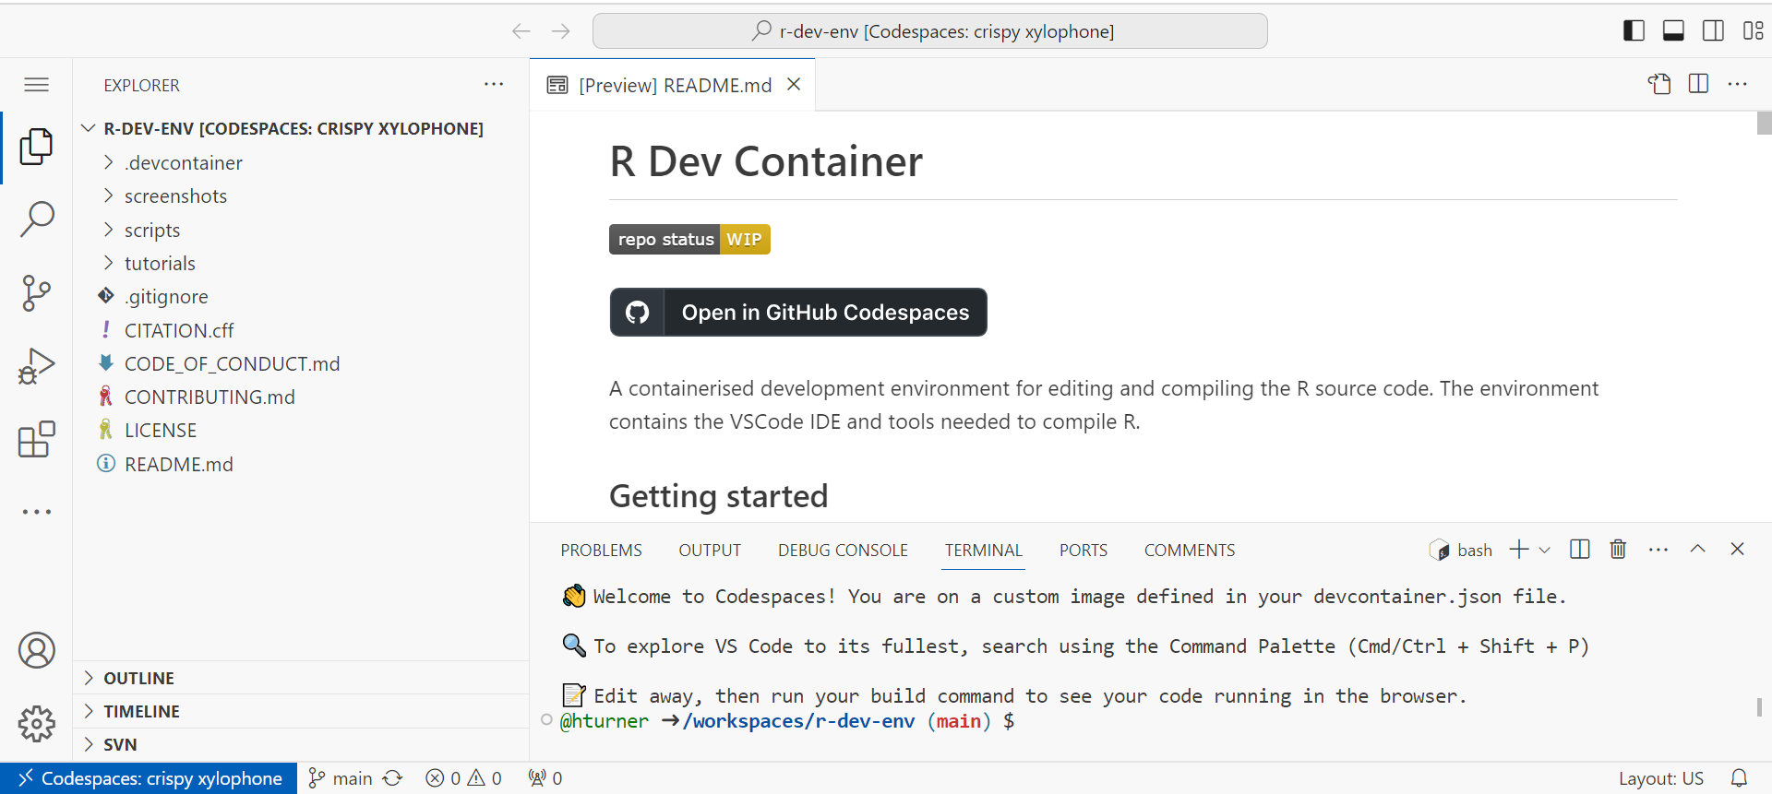Open the new terminal launch profile dropdown
1772x794 pixels.
(x=1545, y=551)
